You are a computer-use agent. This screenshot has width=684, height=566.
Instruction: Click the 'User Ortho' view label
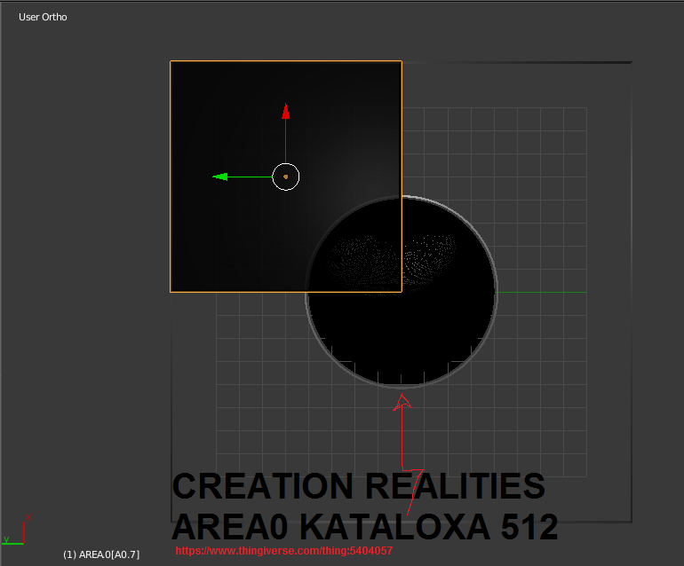43,17
